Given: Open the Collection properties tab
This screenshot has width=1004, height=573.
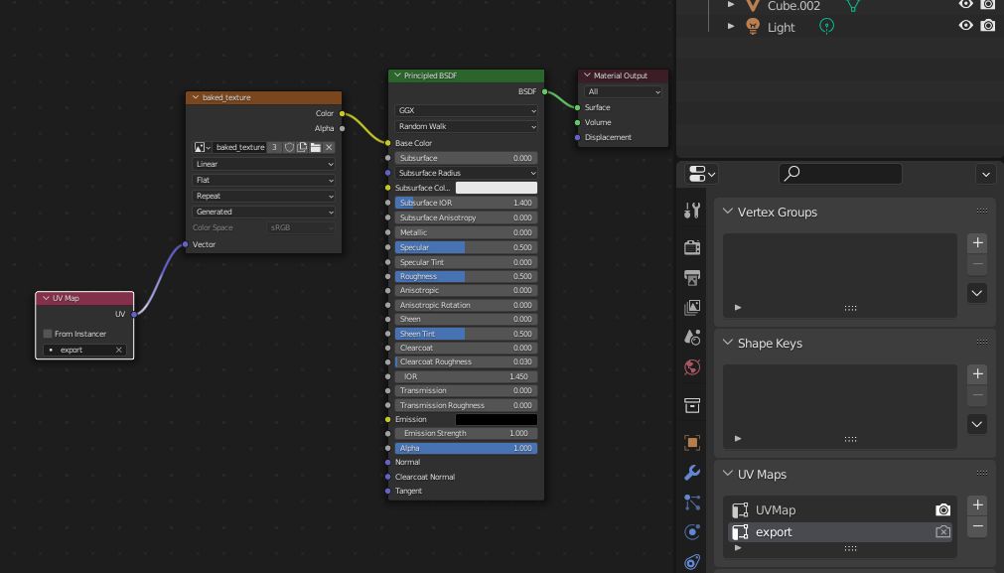Looking at the screenshot, I should 692,405.
